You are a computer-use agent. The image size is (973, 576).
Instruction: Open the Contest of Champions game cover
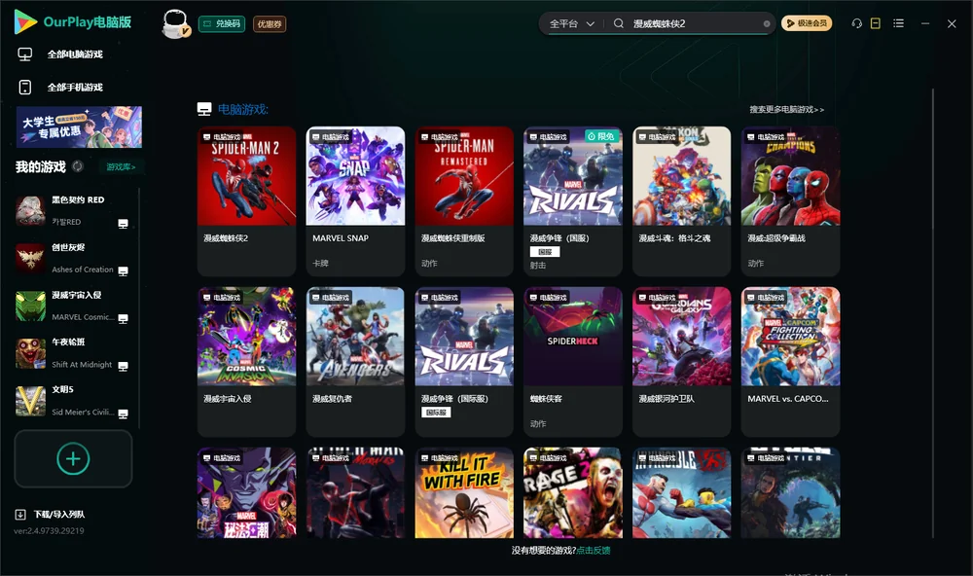790,176
